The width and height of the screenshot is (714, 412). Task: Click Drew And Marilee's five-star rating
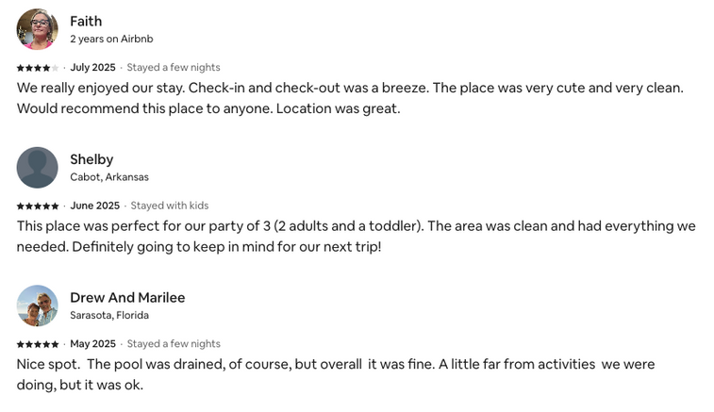coord(38,344)
